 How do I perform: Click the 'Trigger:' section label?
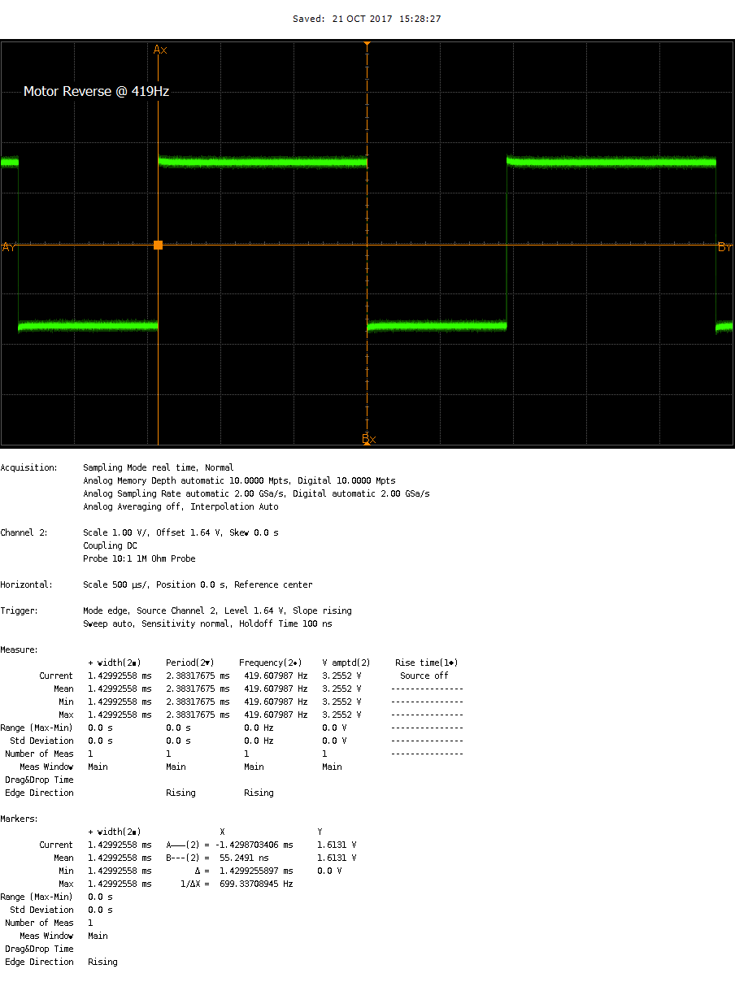coord(20,610)
